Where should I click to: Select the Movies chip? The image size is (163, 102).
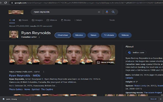[x=79, y=35]
